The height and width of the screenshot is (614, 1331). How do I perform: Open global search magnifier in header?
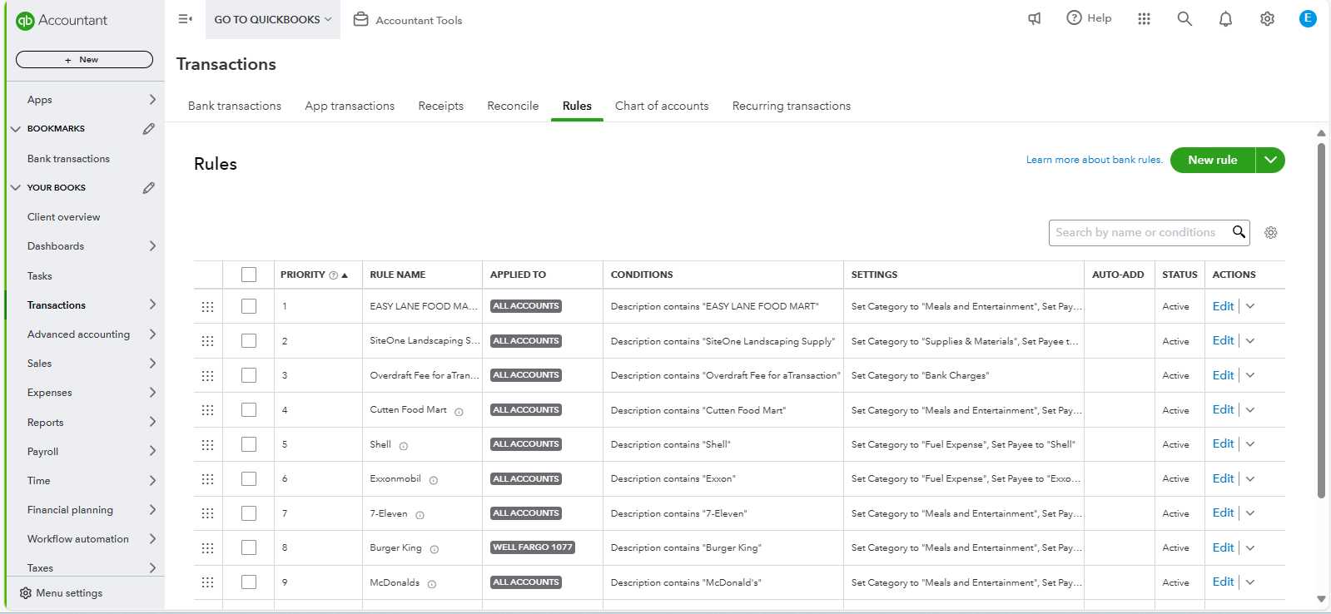pos(1184,18)
